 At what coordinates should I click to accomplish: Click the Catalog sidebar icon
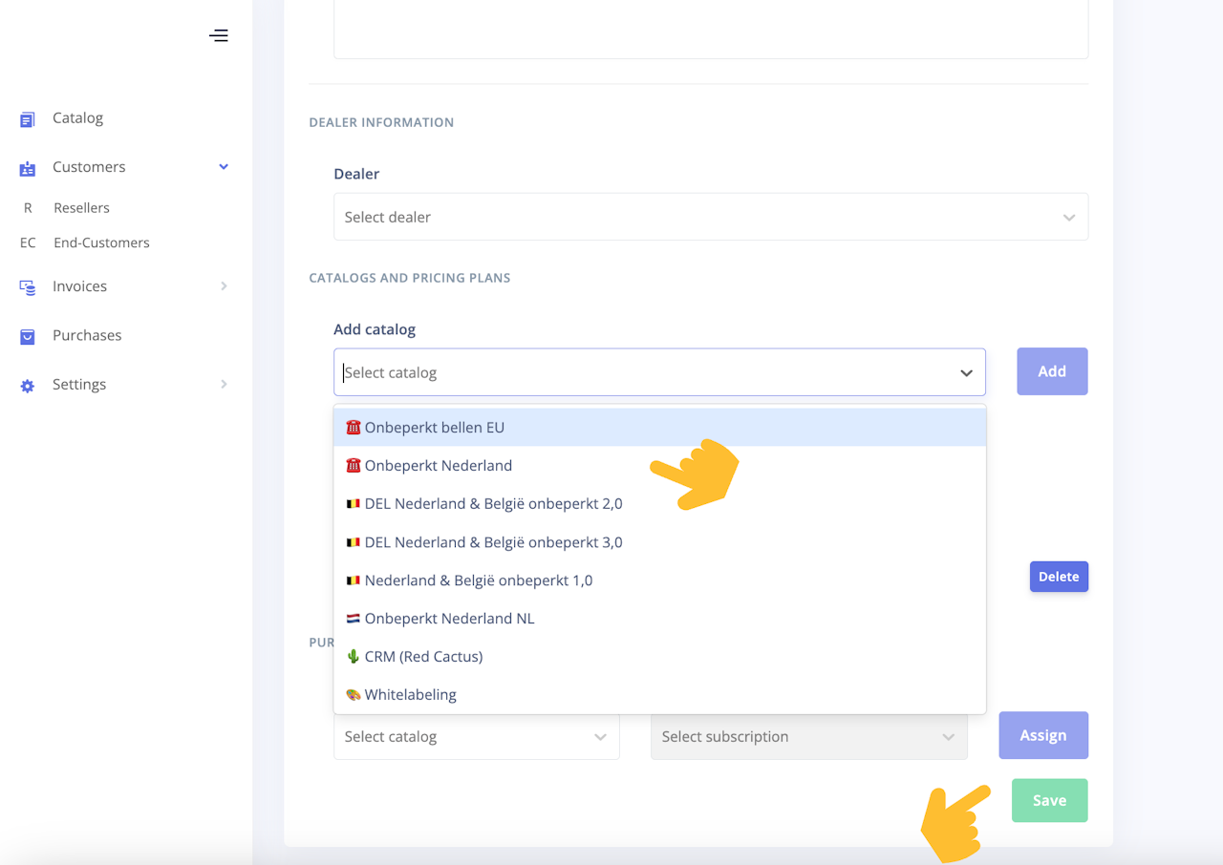tap(28, 119)
